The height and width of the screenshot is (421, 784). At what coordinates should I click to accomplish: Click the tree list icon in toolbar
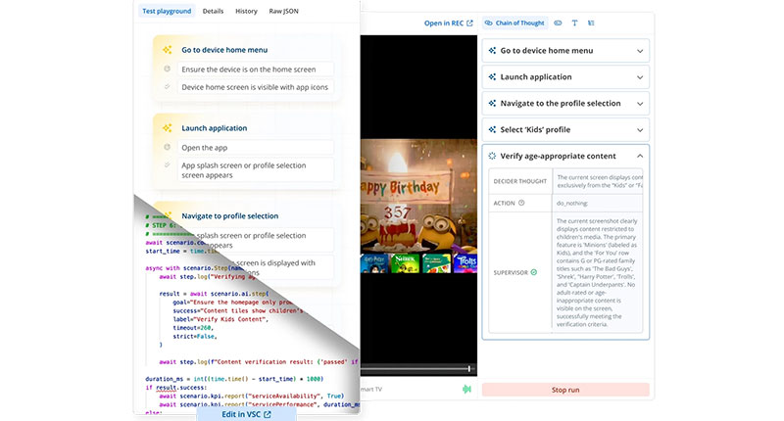pos(591,23)
